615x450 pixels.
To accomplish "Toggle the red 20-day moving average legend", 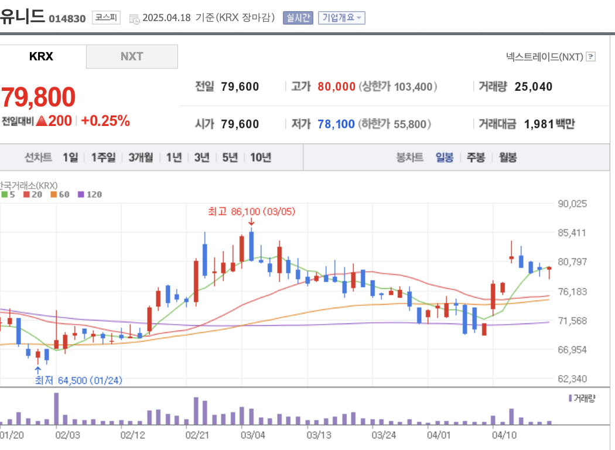I will (x=26, y=195).
